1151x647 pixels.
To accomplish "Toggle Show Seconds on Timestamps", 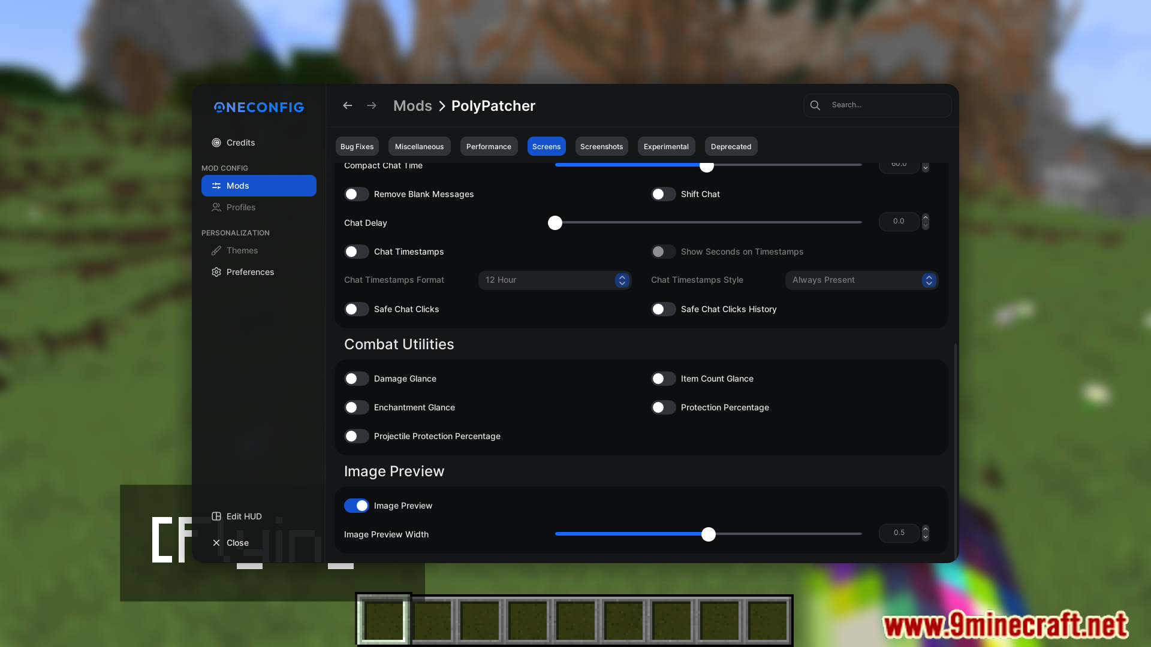I will pos(664,252).
